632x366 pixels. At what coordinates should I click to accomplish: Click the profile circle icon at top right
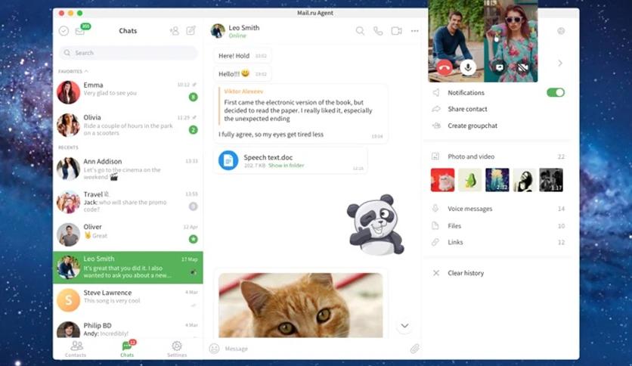(x=561, y=31)
